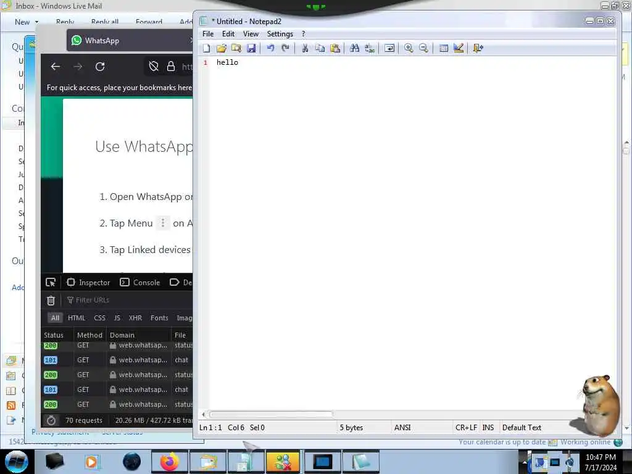Paste clipboard using the Notepad2 paste icon

pyautogui.click(x=335, y=48)
